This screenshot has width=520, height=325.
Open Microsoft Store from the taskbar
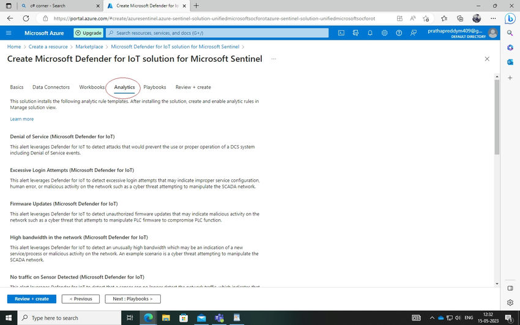(x=184, y=318)
